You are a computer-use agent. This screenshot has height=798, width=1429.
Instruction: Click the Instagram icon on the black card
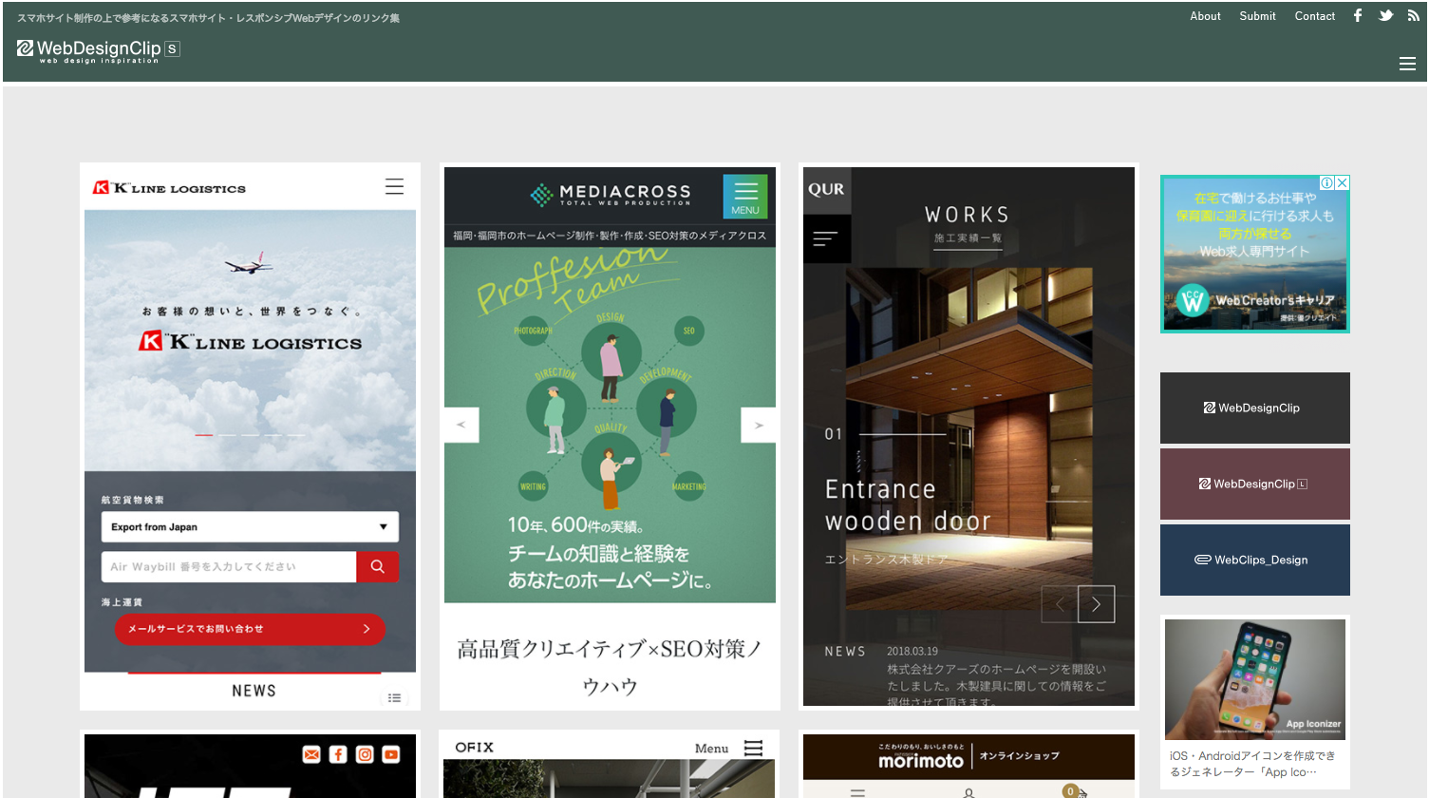tap(365, 754)
